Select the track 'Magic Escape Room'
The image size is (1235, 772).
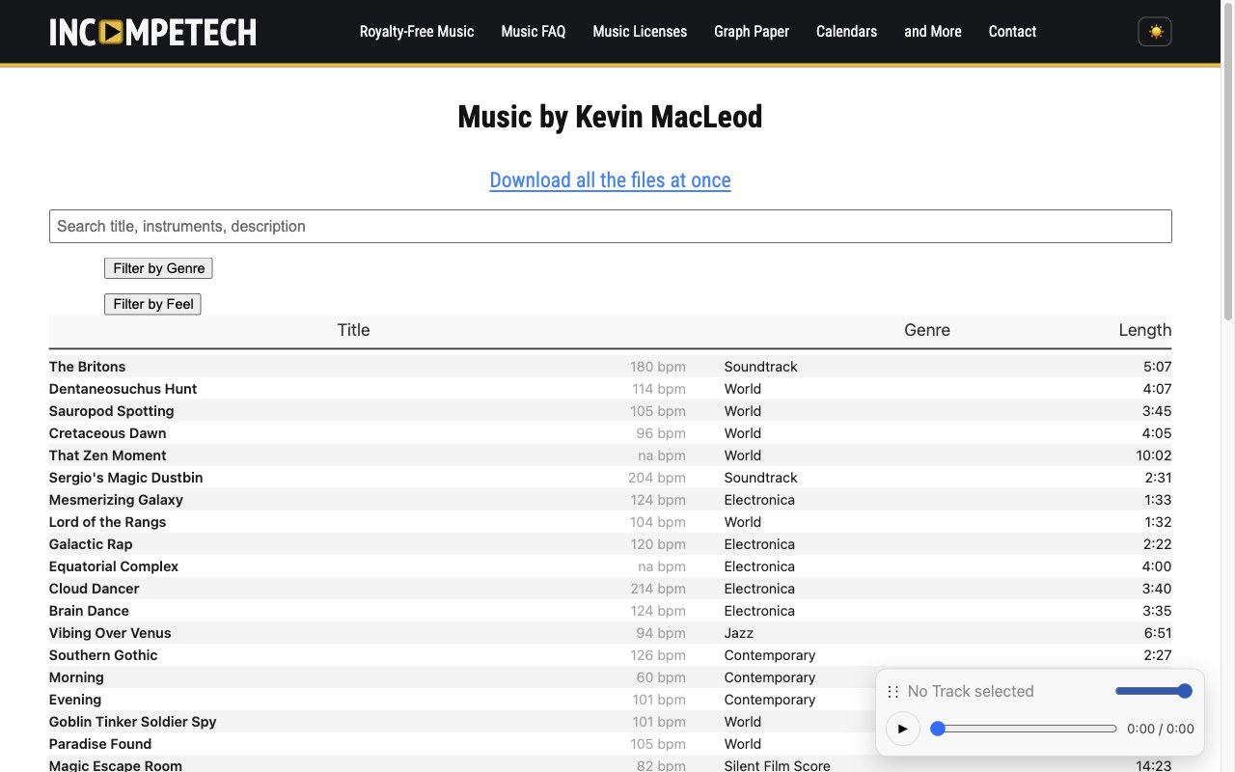(116, 765)
